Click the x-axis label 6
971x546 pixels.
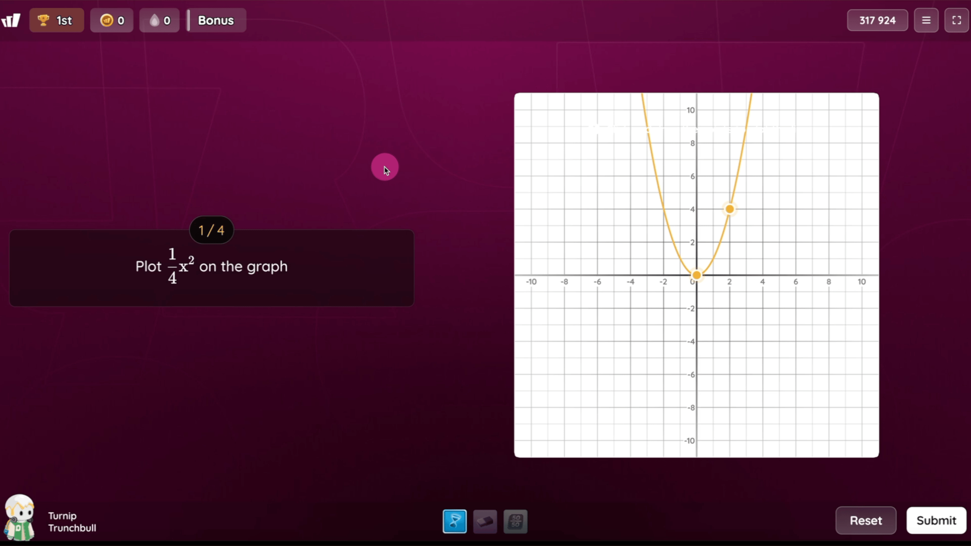point(796,282)
